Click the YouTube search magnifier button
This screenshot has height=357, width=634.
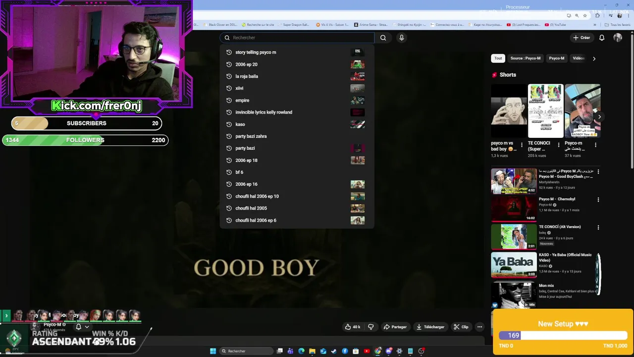pos(383,38)
